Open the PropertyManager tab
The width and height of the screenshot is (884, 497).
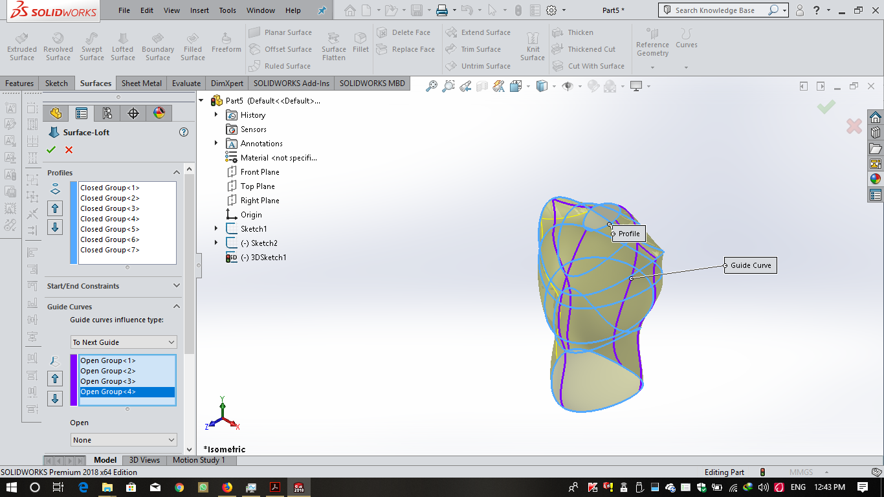pos(82,113)
